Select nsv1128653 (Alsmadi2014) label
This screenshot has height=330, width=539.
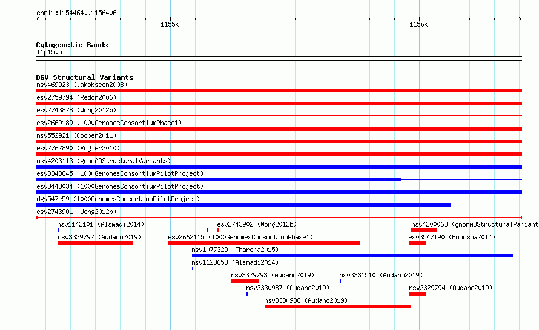[235, 262]
